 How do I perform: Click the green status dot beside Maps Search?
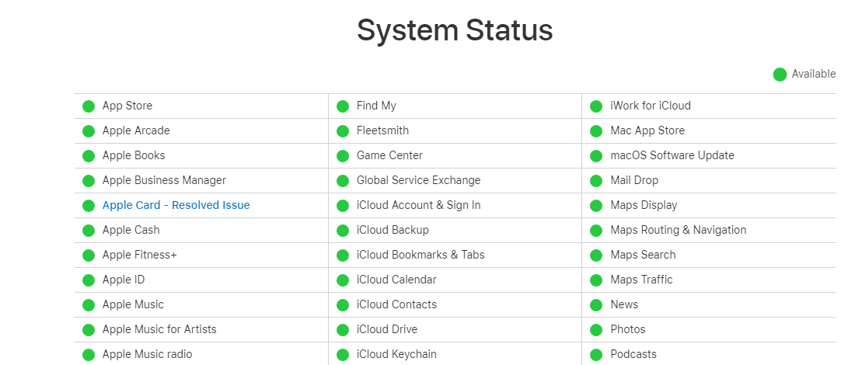coord(596,255)
